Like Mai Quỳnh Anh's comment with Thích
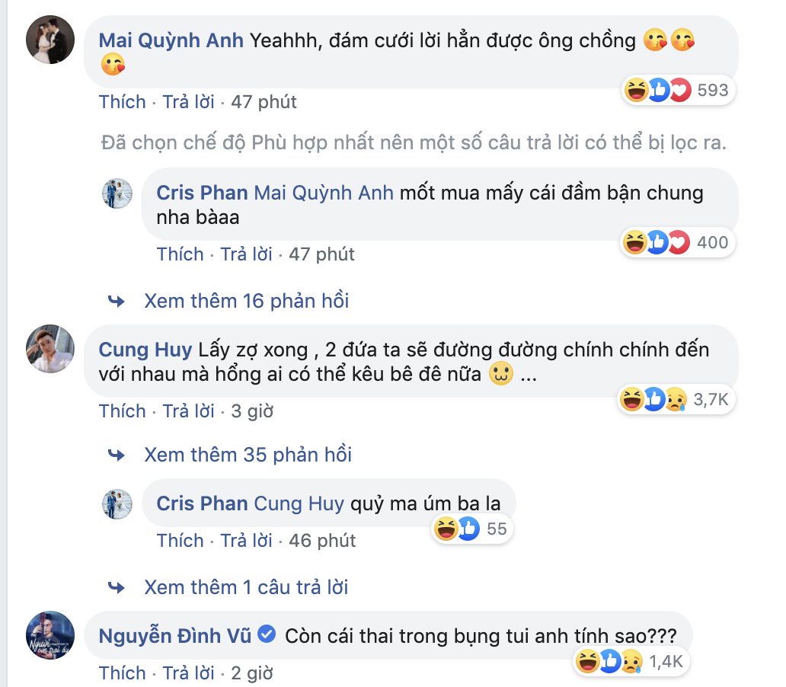 click(x=122, y=102)
